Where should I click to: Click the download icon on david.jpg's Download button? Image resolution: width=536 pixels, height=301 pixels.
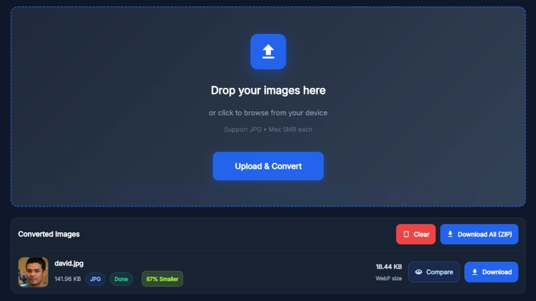[x=475, y=272]
